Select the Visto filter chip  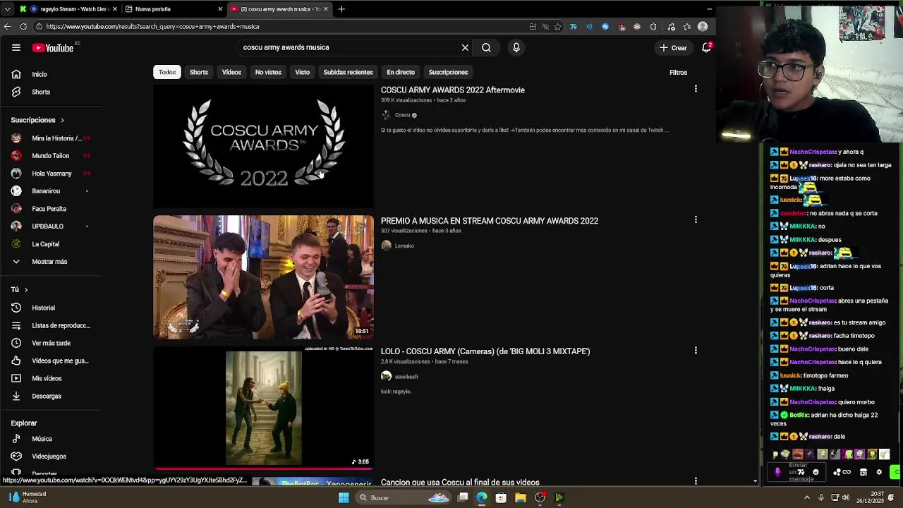point(302,72)
